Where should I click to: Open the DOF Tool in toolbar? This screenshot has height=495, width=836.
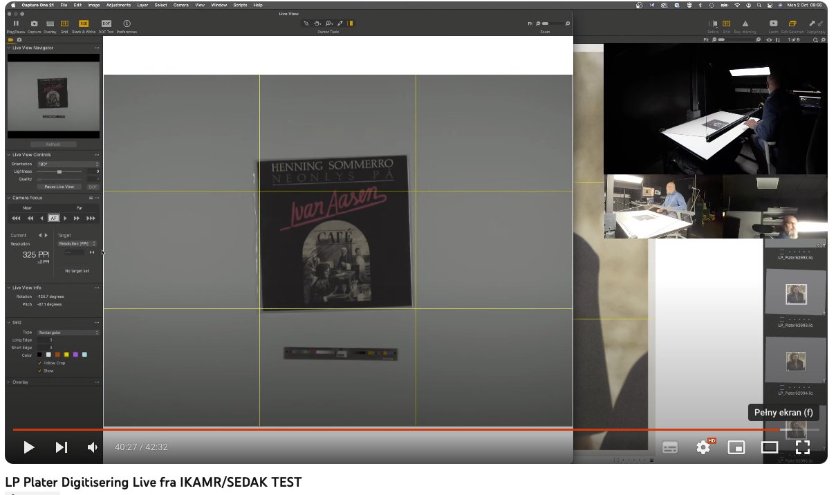(x=106, y=24)
